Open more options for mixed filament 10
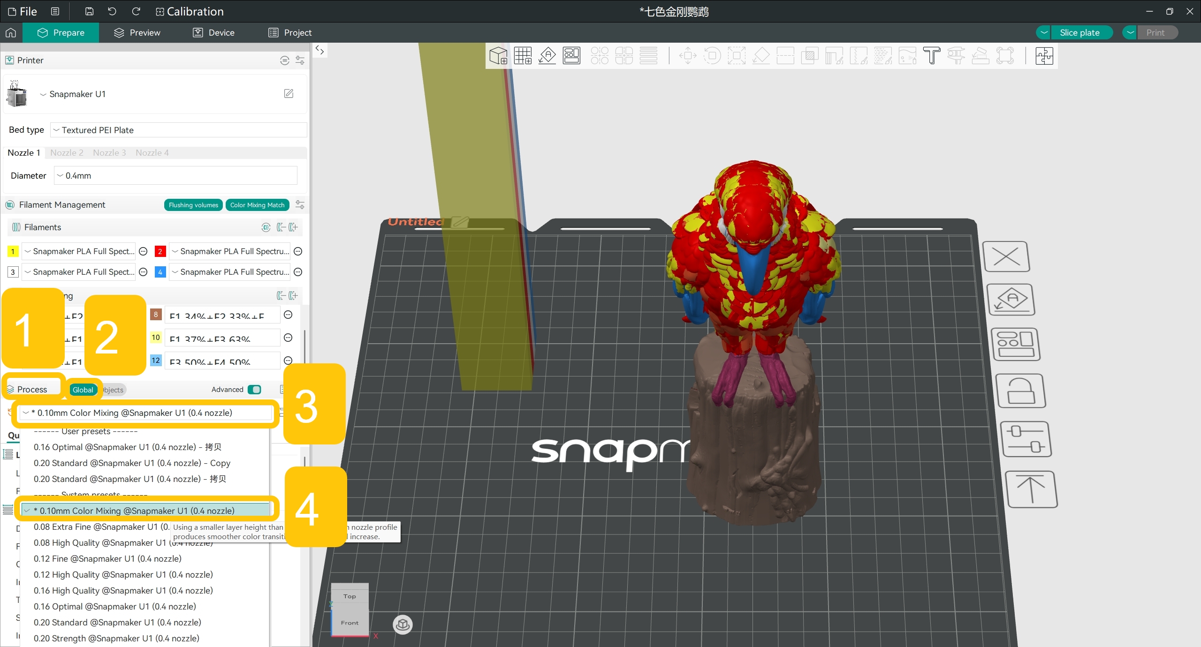 [x=289, y=338]
